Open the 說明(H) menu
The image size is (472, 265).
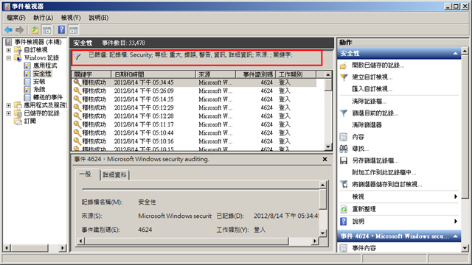coord(98,18)
